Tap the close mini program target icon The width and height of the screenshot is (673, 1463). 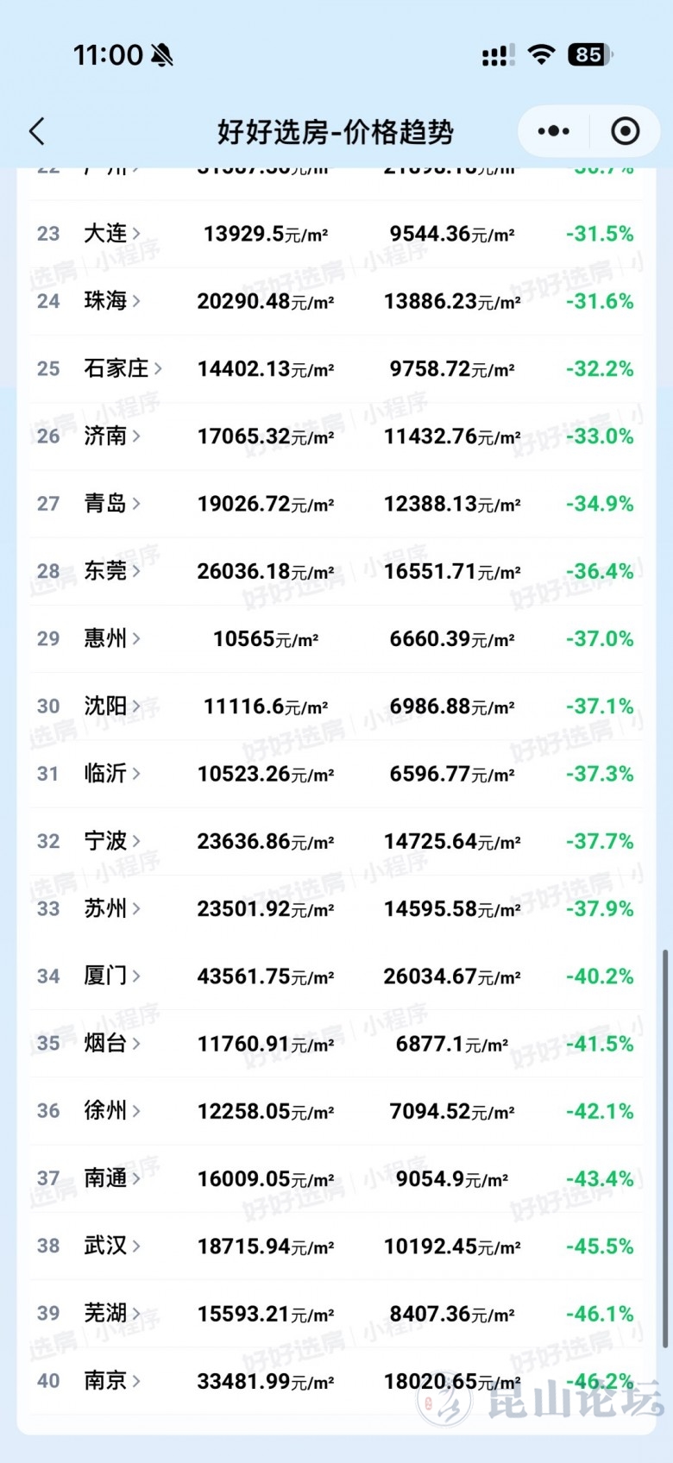click(625, 131)
